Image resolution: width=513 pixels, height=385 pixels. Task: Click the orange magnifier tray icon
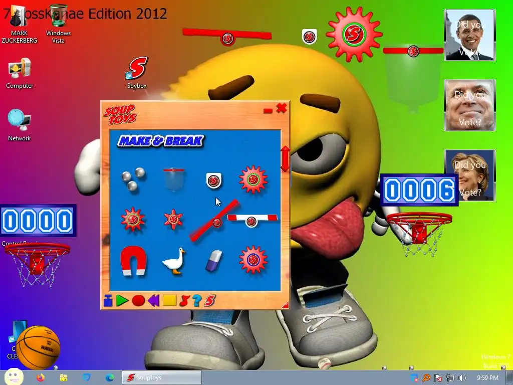click(426, 378)
